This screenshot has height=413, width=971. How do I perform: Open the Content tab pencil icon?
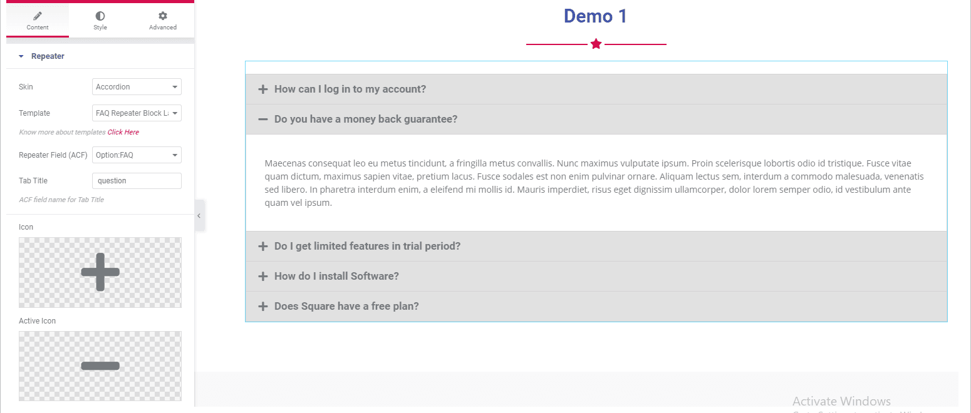click(38, 16)
